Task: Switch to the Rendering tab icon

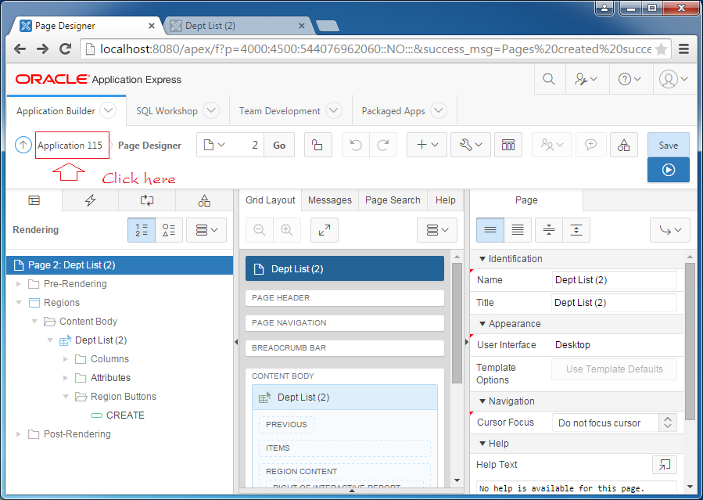Action: [x=34, y=200]
